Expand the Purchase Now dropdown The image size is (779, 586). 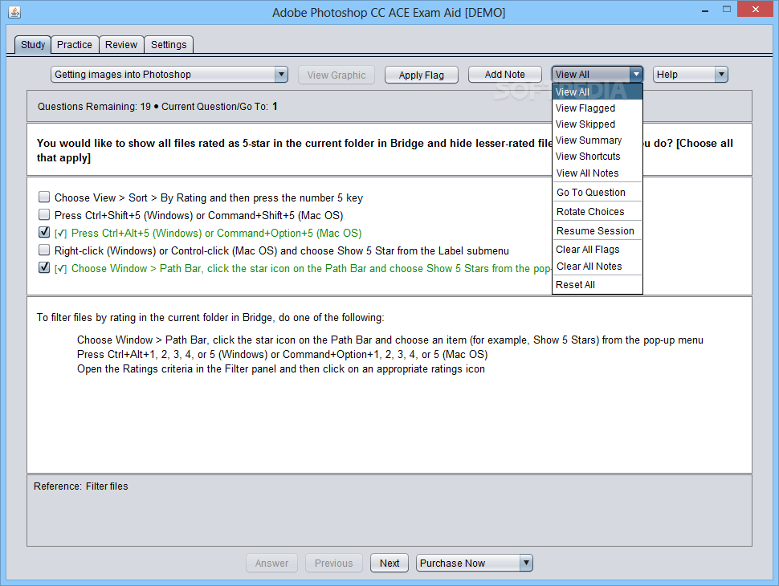point(474,564)
